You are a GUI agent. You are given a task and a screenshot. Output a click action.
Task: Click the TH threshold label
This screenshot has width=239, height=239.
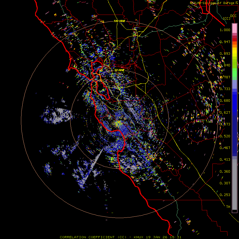pyautogui.click(x=228, y=207)
